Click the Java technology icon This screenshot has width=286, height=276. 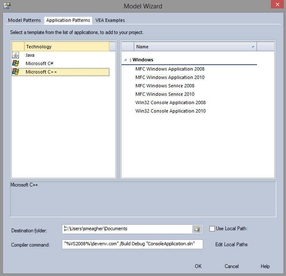(16, 55)
